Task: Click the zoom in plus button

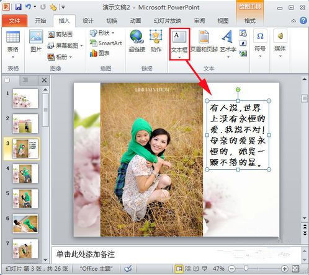Action: (x=285, y=269)
